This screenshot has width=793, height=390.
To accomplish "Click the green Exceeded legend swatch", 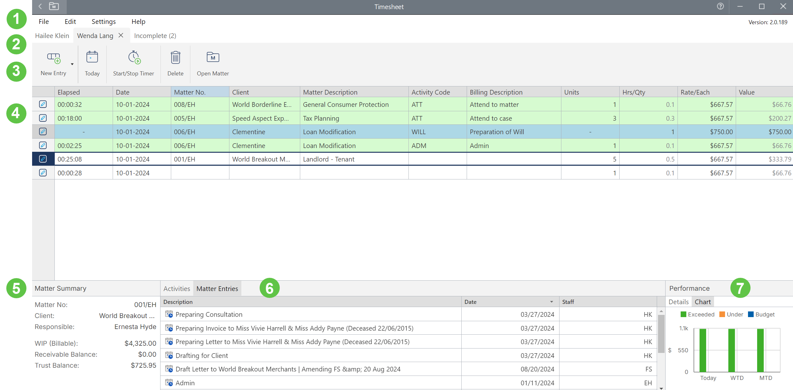I will pyautogui.click(x=683, y=314).
